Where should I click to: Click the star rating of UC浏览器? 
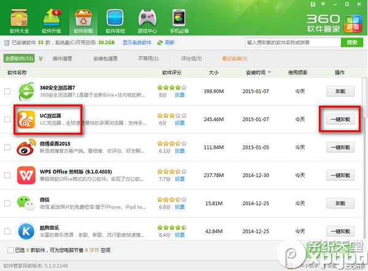[x=172, y=116]
